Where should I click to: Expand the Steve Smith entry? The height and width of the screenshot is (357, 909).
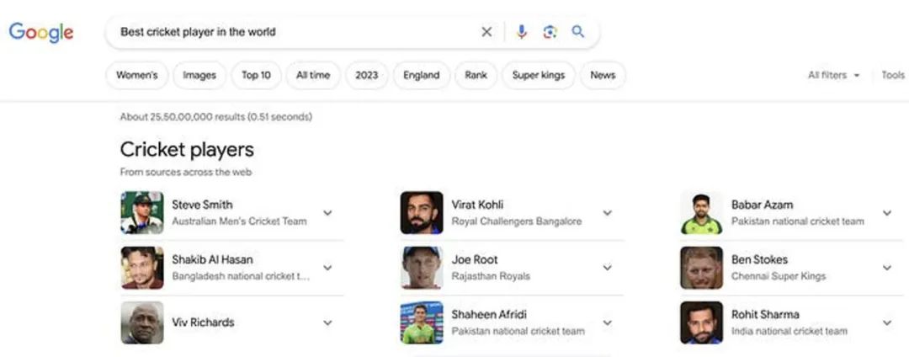coord(327,213)
